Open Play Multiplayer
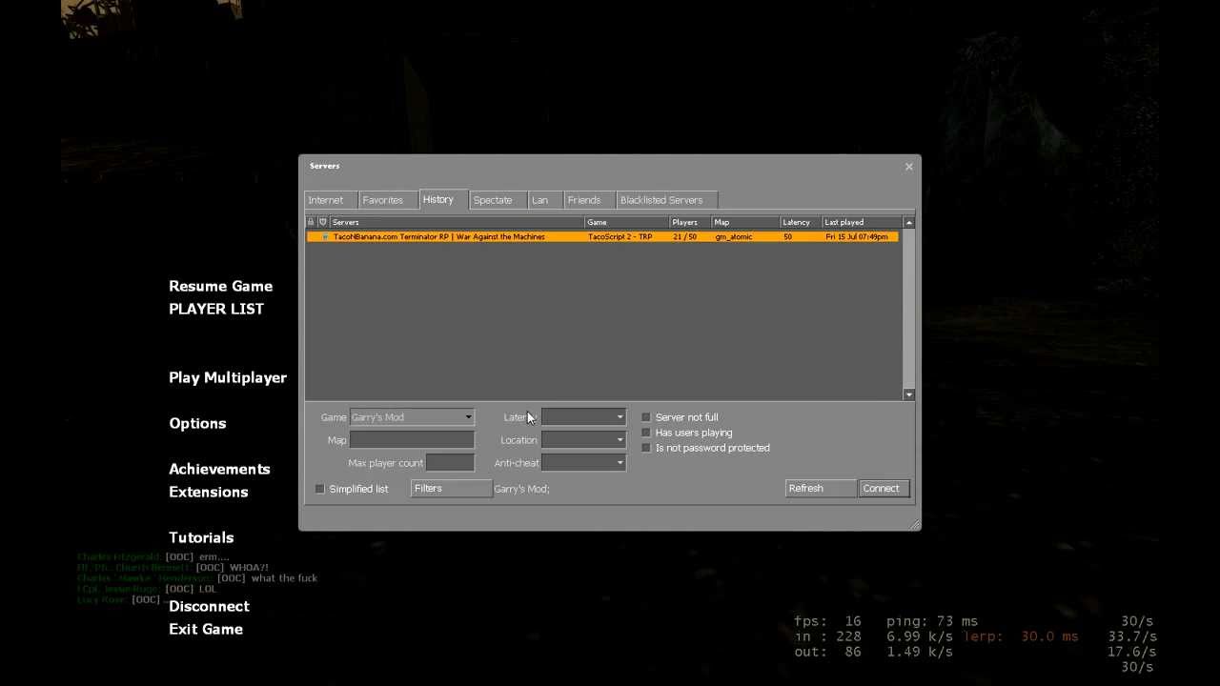 [x=228, y=377]
